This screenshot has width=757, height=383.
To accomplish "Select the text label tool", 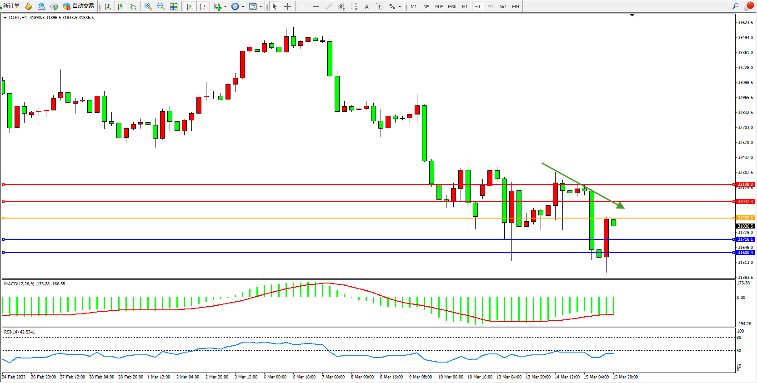I will tap(367, 6).
